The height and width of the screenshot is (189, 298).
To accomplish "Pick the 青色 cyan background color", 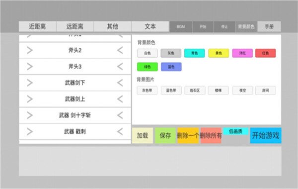I will (x=194, y=53).
